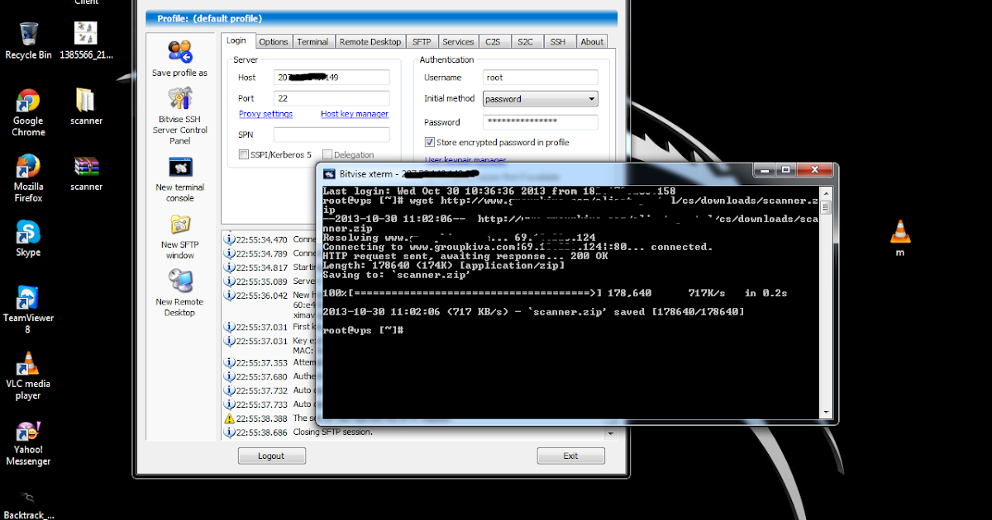Screen dimensions: 992x520
Task: Click the root@vps prompt line in xterm
Action: [x=363, y=330]
